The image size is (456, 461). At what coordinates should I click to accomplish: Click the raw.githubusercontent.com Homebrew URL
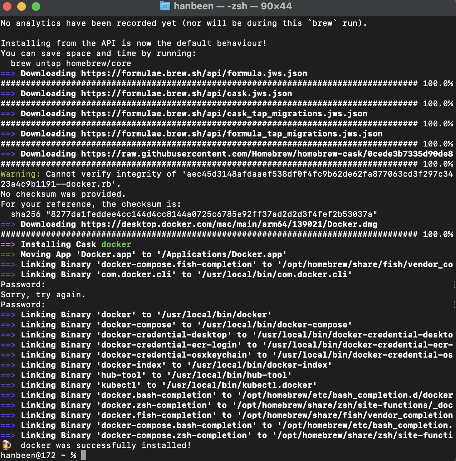tap(267, 154)
